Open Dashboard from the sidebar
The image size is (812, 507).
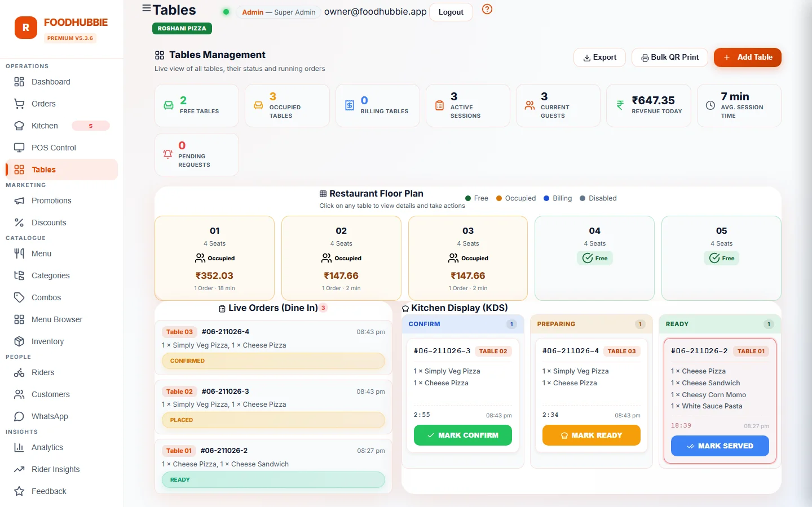[61, 82]
